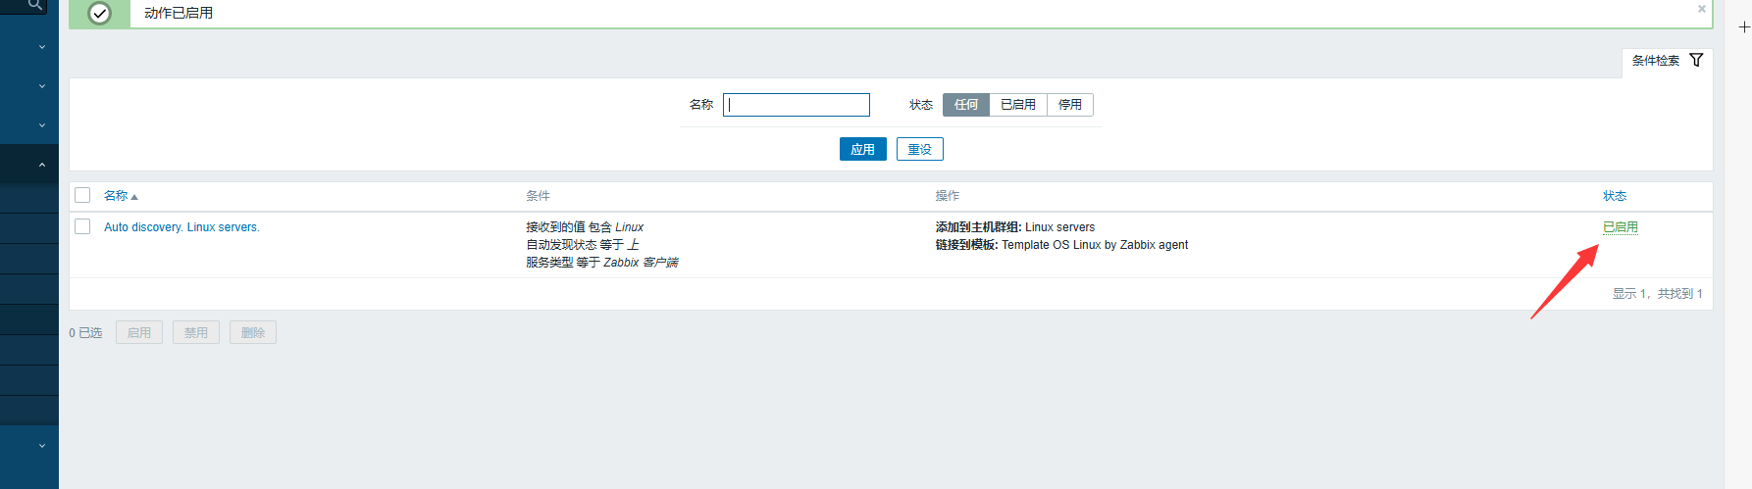Click the plus icon at far right
This screenshot has width=1752, height=489.
coord(1744,27)
